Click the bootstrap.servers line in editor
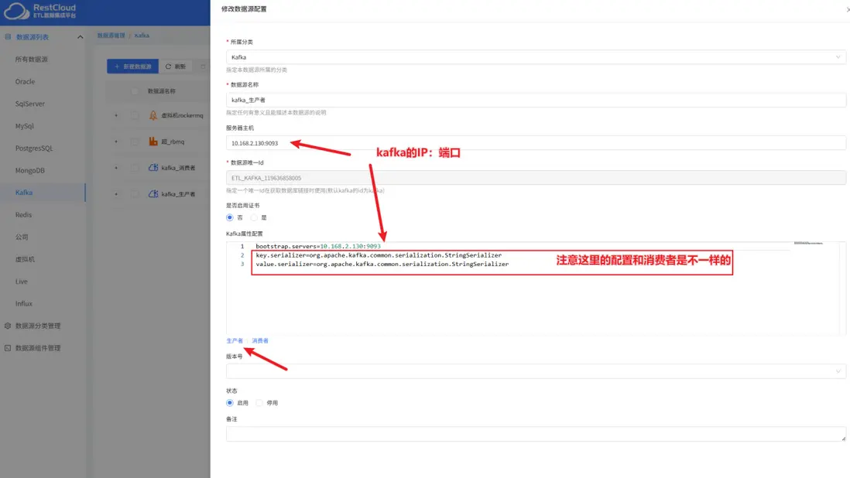This screenshot has height=478, width=850. pyautogui.click(x=318, y=246)
